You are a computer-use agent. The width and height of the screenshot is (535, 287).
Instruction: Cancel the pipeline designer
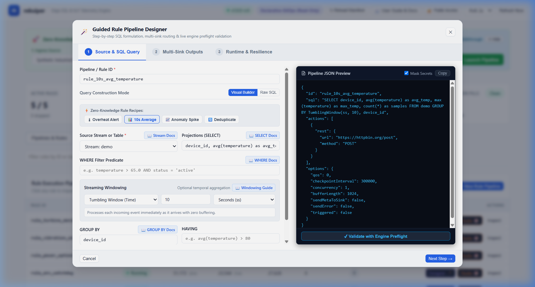89,258
